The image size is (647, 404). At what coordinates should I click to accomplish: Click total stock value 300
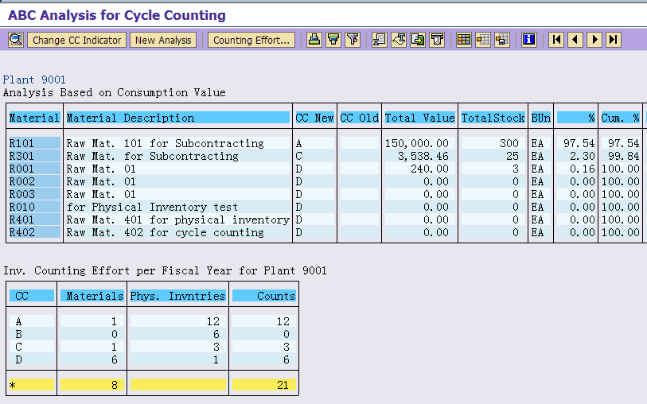click(x=509, y=143)
